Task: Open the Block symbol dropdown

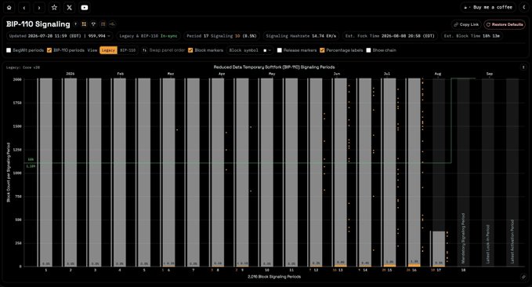Action: pos(250,50)
